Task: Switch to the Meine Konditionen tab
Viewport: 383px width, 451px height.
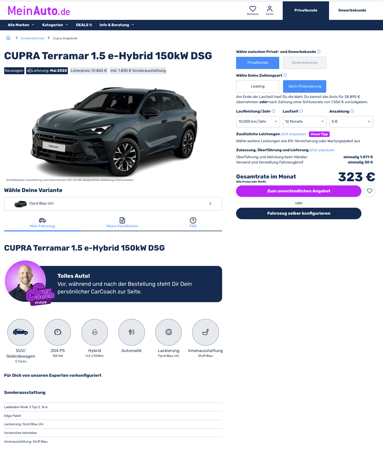Action: (x=122, y=223)
